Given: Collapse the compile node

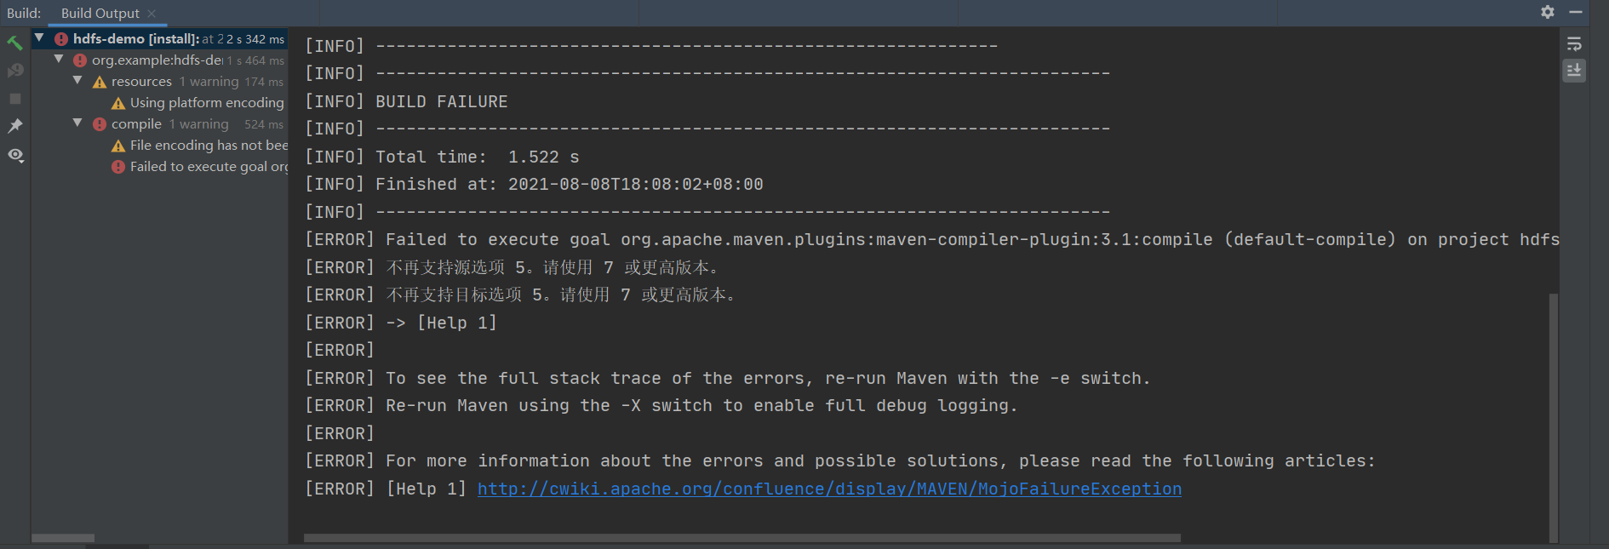Looking at the screenshot, I should click(x=77, y=123).
